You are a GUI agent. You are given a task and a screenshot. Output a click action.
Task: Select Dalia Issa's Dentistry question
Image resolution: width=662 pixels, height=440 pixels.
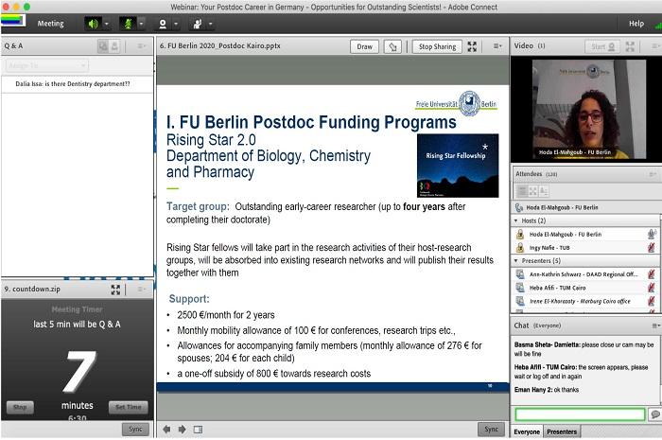point(73,84)
